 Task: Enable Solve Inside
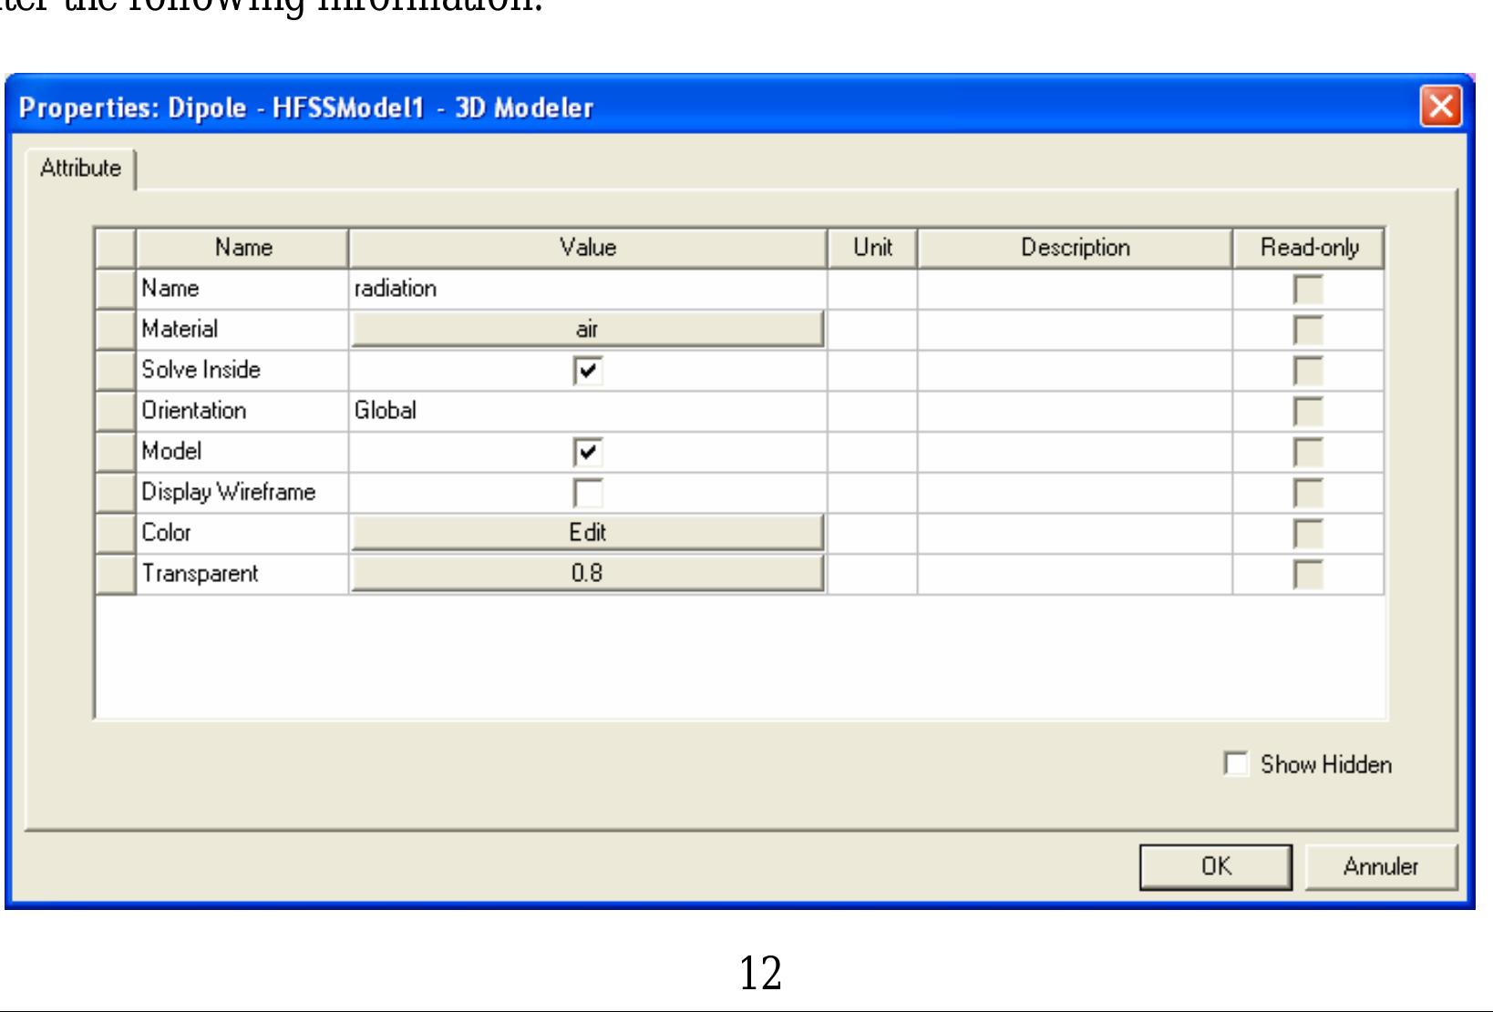pyautogui.click(x=588, y=370)
